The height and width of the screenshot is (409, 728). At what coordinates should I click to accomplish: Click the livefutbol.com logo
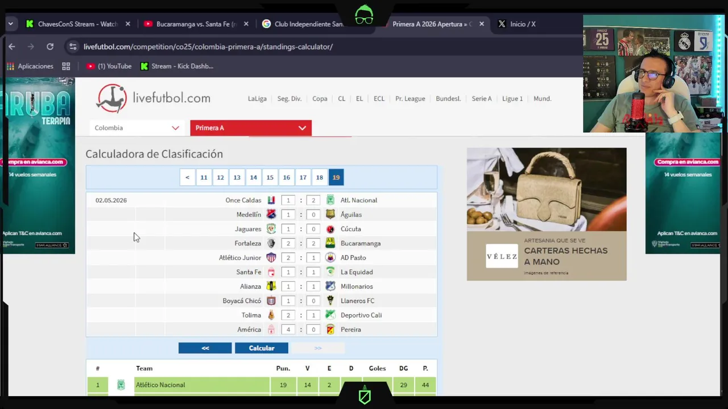click(x=154, y=98)
